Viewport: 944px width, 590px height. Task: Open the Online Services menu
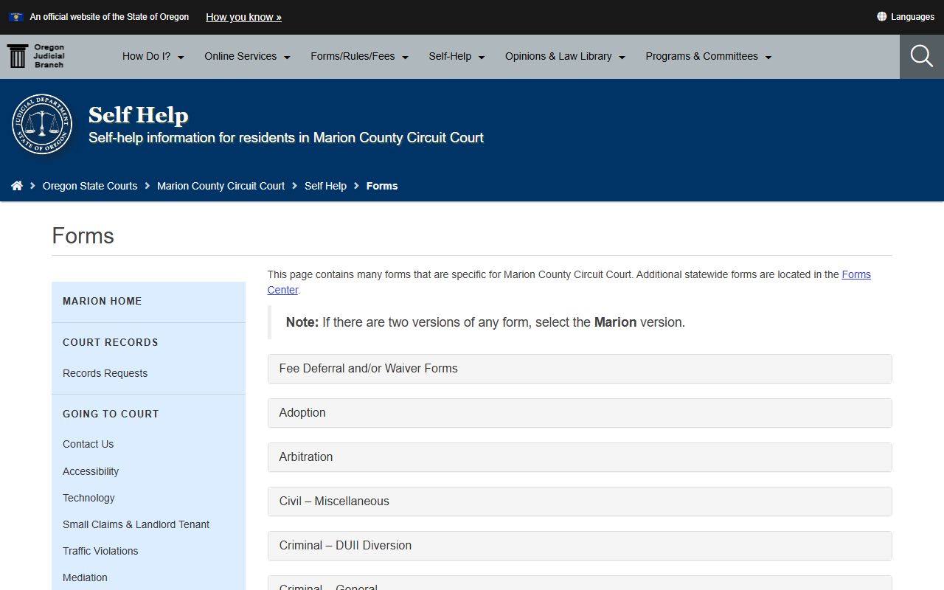point(248,57)
